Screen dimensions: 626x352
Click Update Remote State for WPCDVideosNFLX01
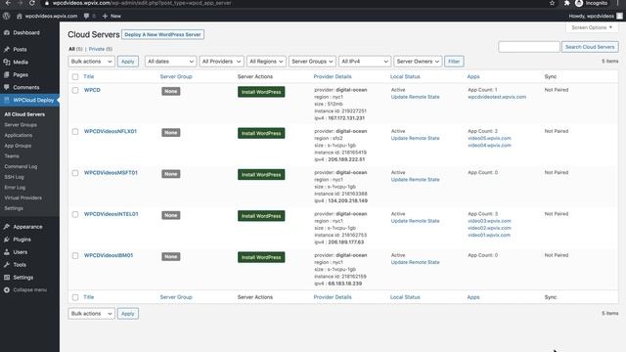(415, 138)
